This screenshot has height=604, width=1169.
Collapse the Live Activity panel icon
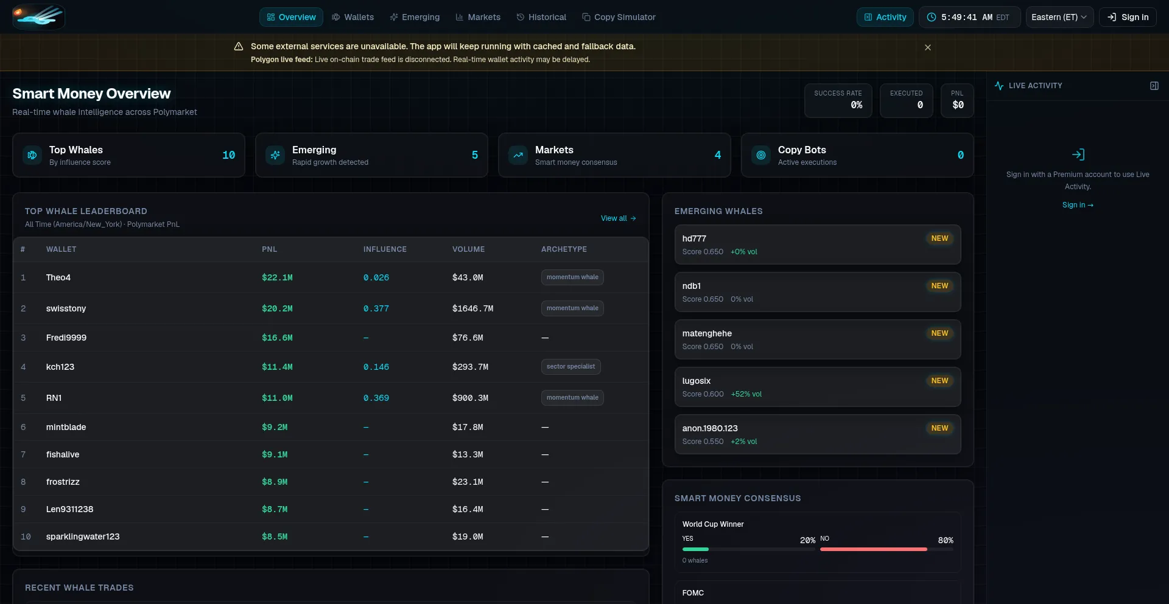tap(1154, 86)
